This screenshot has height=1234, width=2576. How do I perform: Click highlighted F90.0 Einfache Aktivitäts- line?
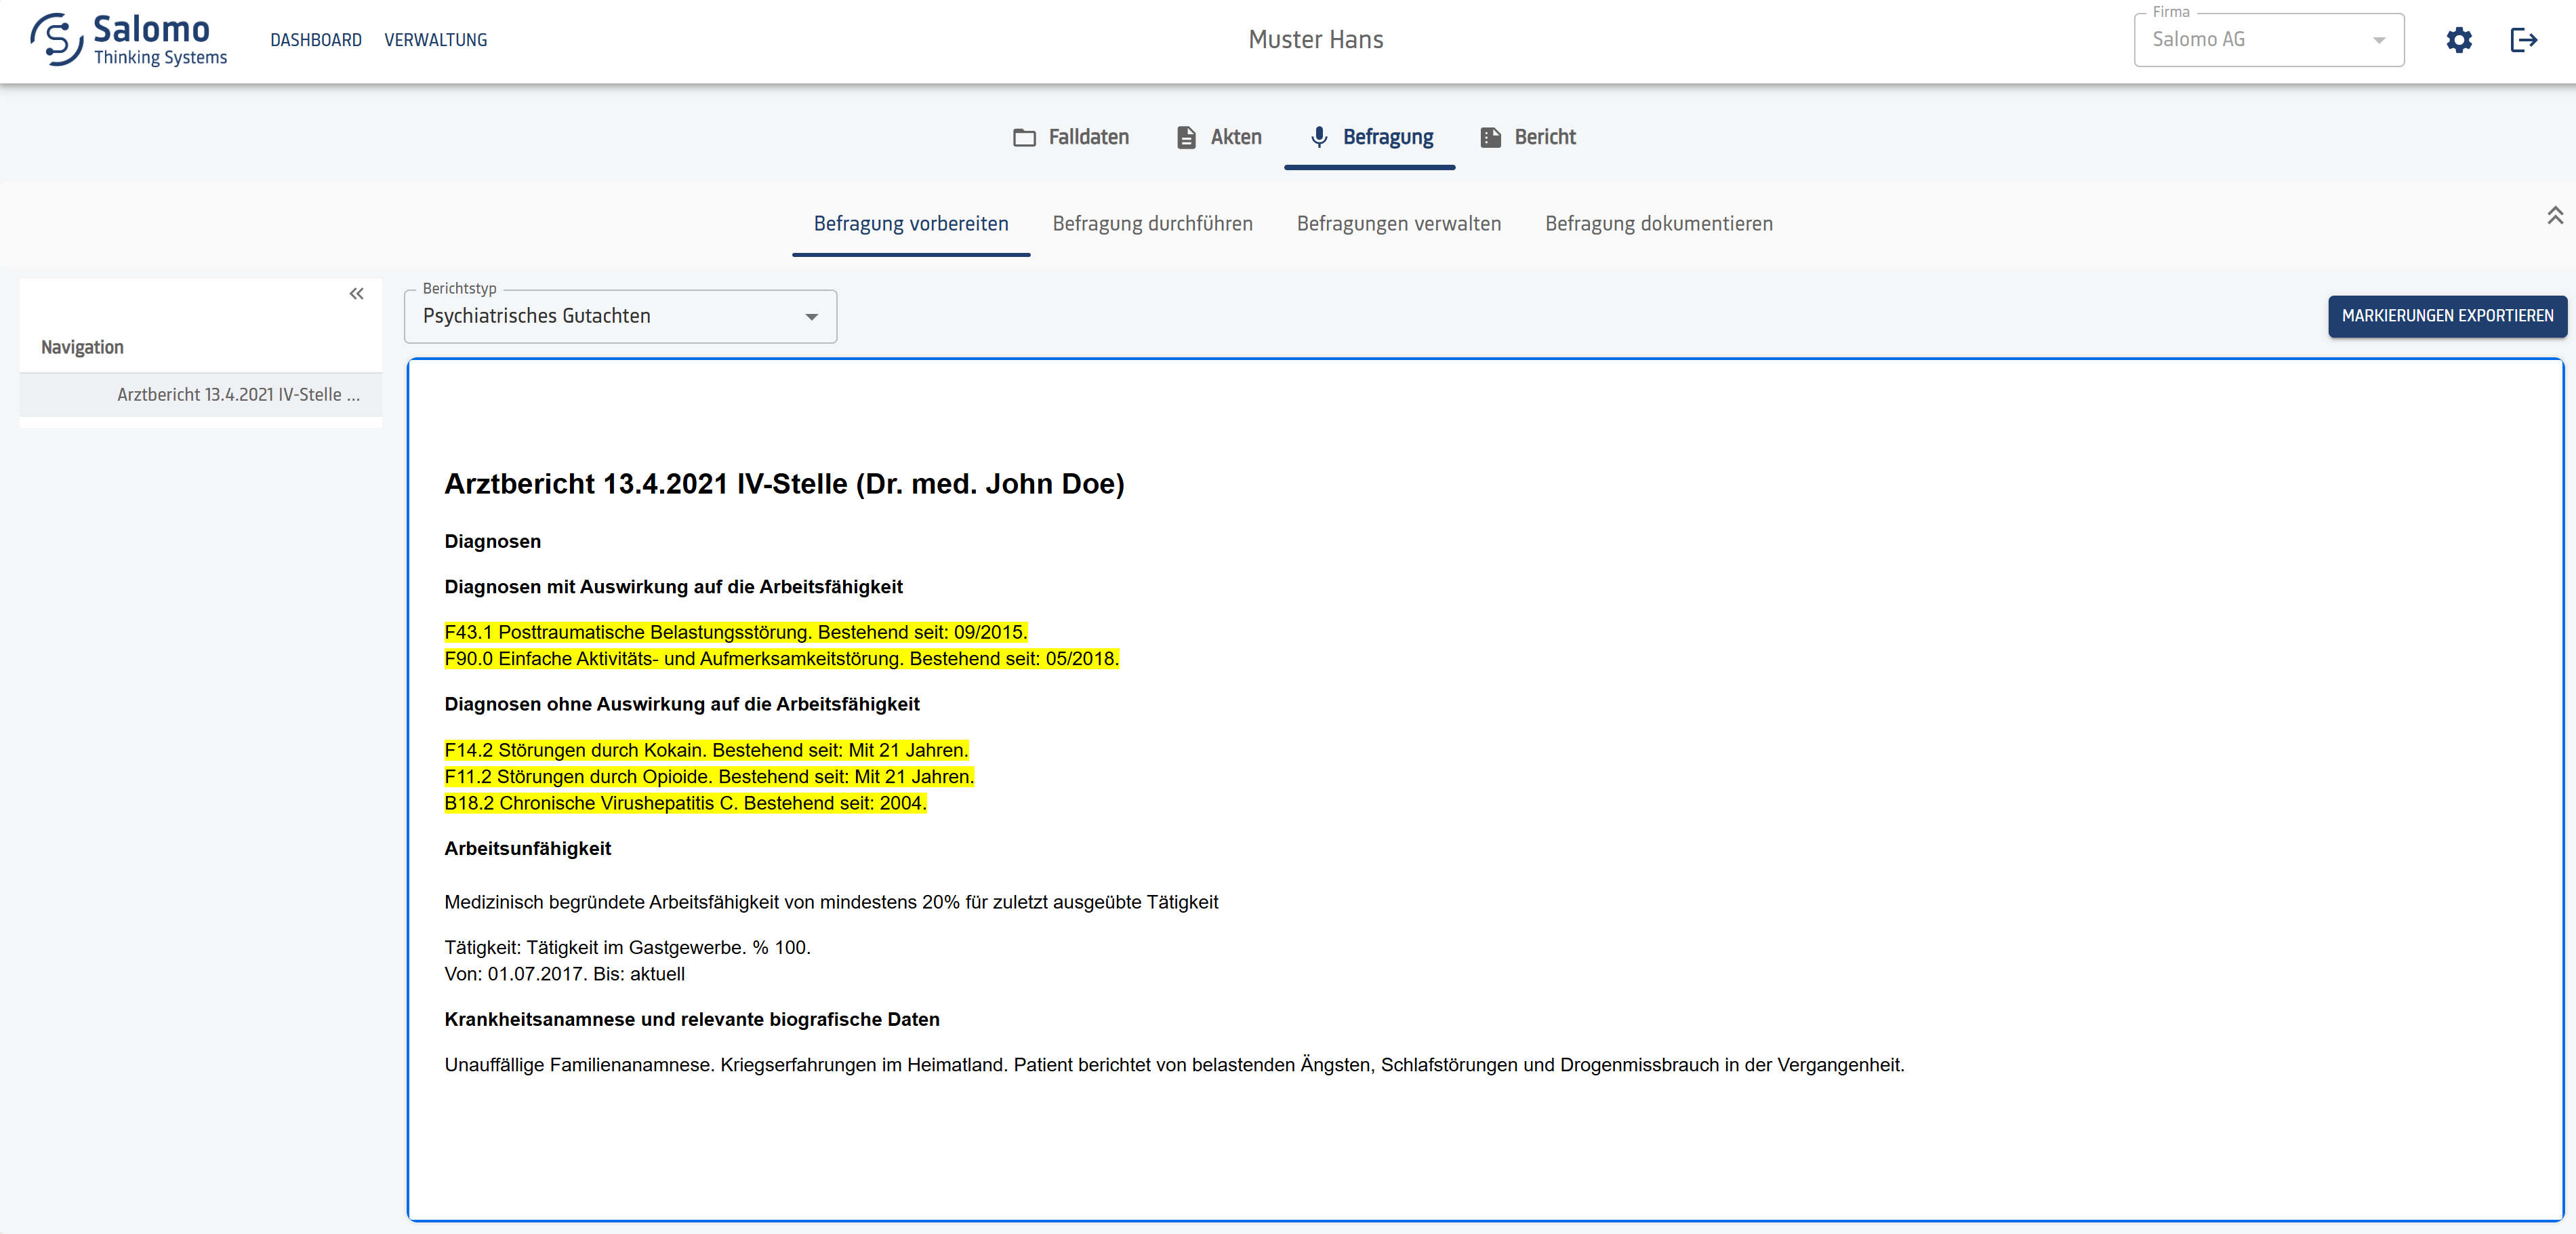click(782, 658)
